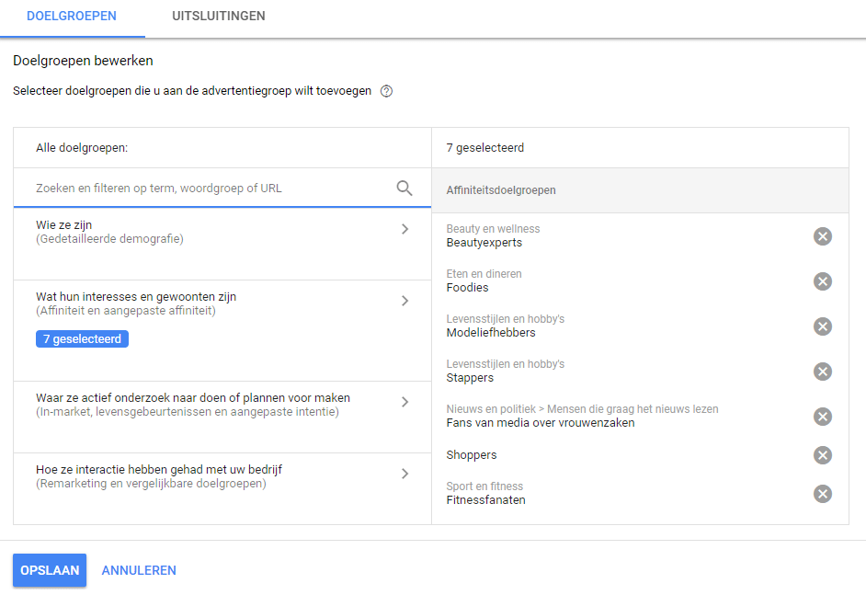Image resolution: width=866 pixels, height=595 pixels.
Task: Open the help question mark icon
Action: click(x=386, y=91)
